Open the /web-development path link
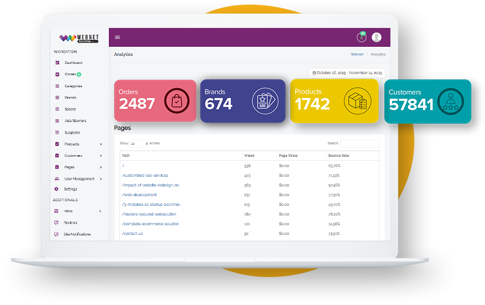The width and height of the screenshot is (485, 305). coord(140,195)
